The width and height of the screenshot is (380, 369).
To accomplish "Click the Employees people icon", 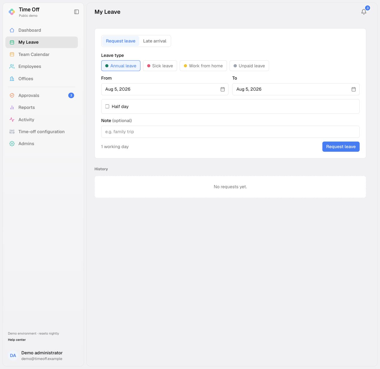I will (12, 66).
